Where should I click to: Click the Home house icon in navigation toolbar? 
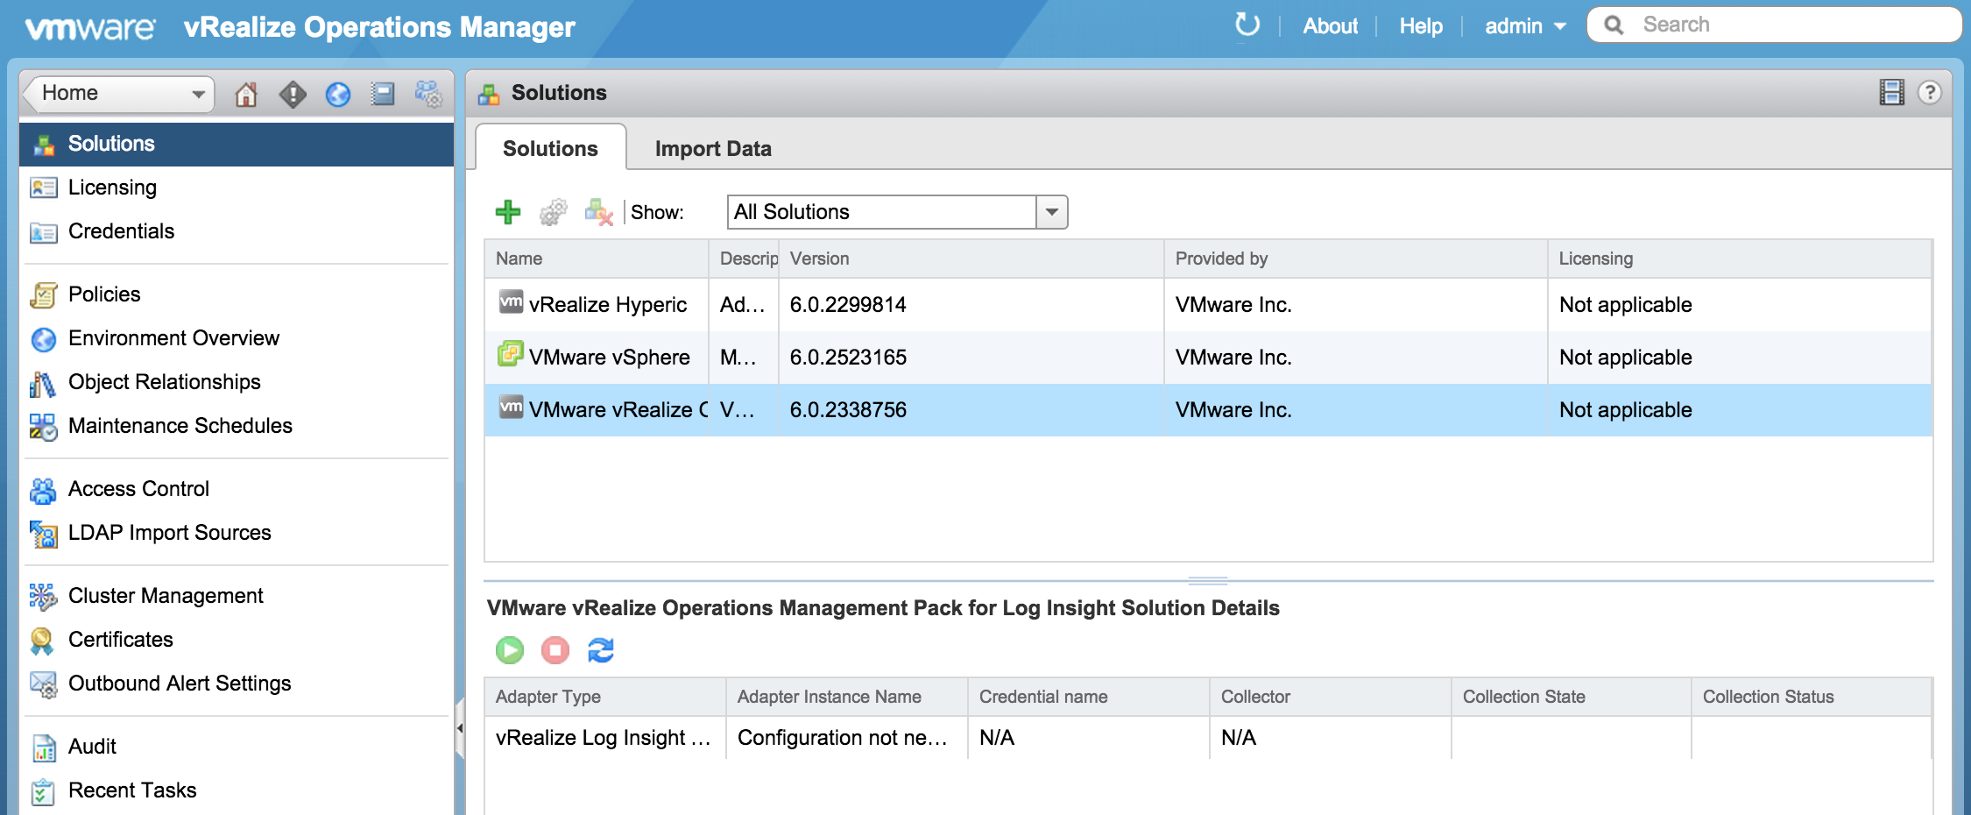click(x=246, y=94)
